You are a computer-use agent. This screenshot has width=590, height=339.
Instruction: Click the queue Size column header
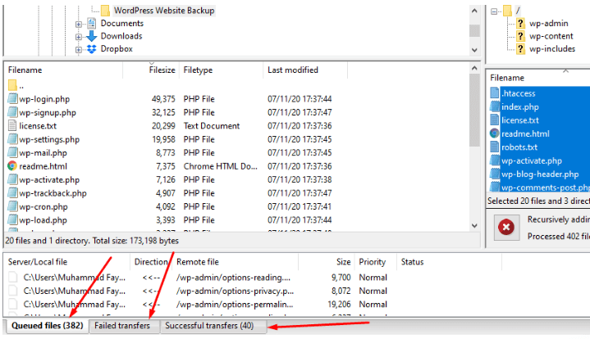pos(327,262)
